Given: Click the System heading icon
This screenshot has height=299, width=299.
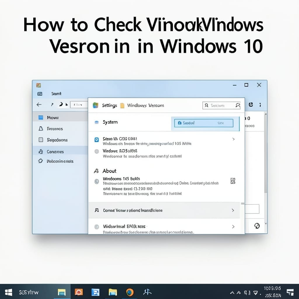Looking at the screenshot, I should (96, 122).
